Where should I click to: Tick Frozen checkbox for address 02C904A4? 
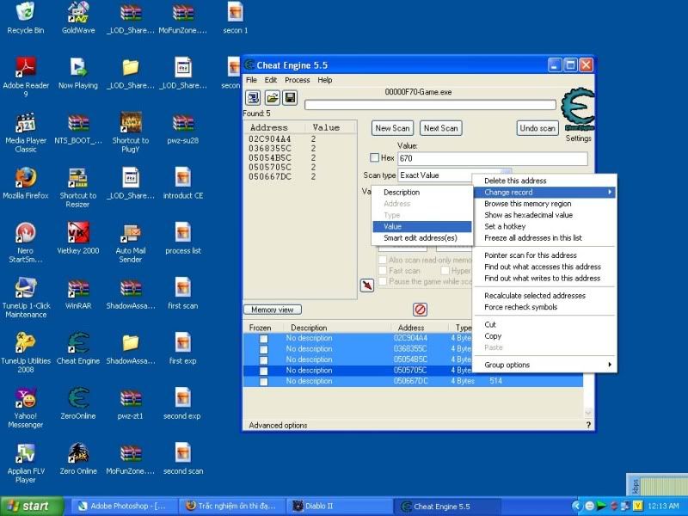point(263,338)
